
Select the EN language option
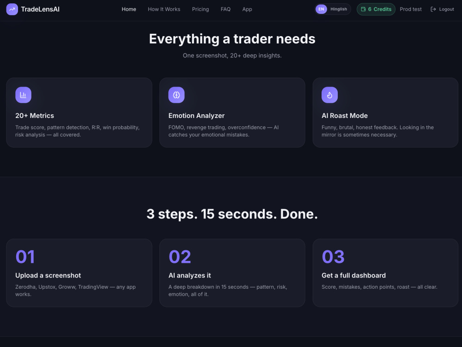tap(321, 9)
